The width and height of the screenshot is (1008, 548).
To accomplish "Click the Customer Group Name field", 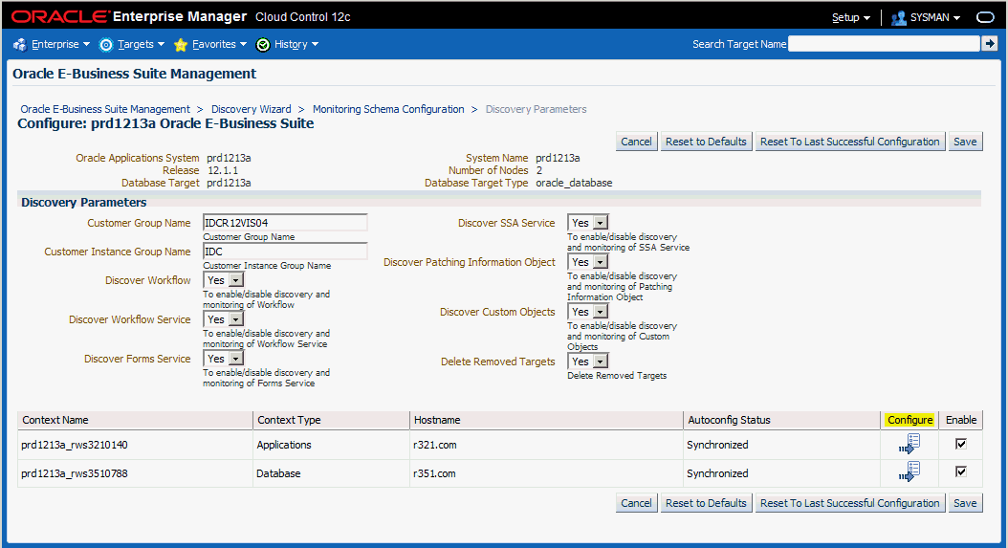I will (285, 223).
